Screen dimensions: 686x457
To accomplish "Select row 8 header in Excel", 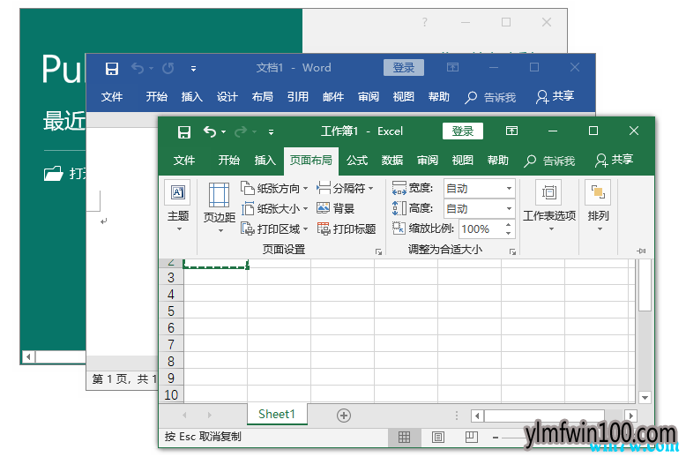I will pos(171,362).
